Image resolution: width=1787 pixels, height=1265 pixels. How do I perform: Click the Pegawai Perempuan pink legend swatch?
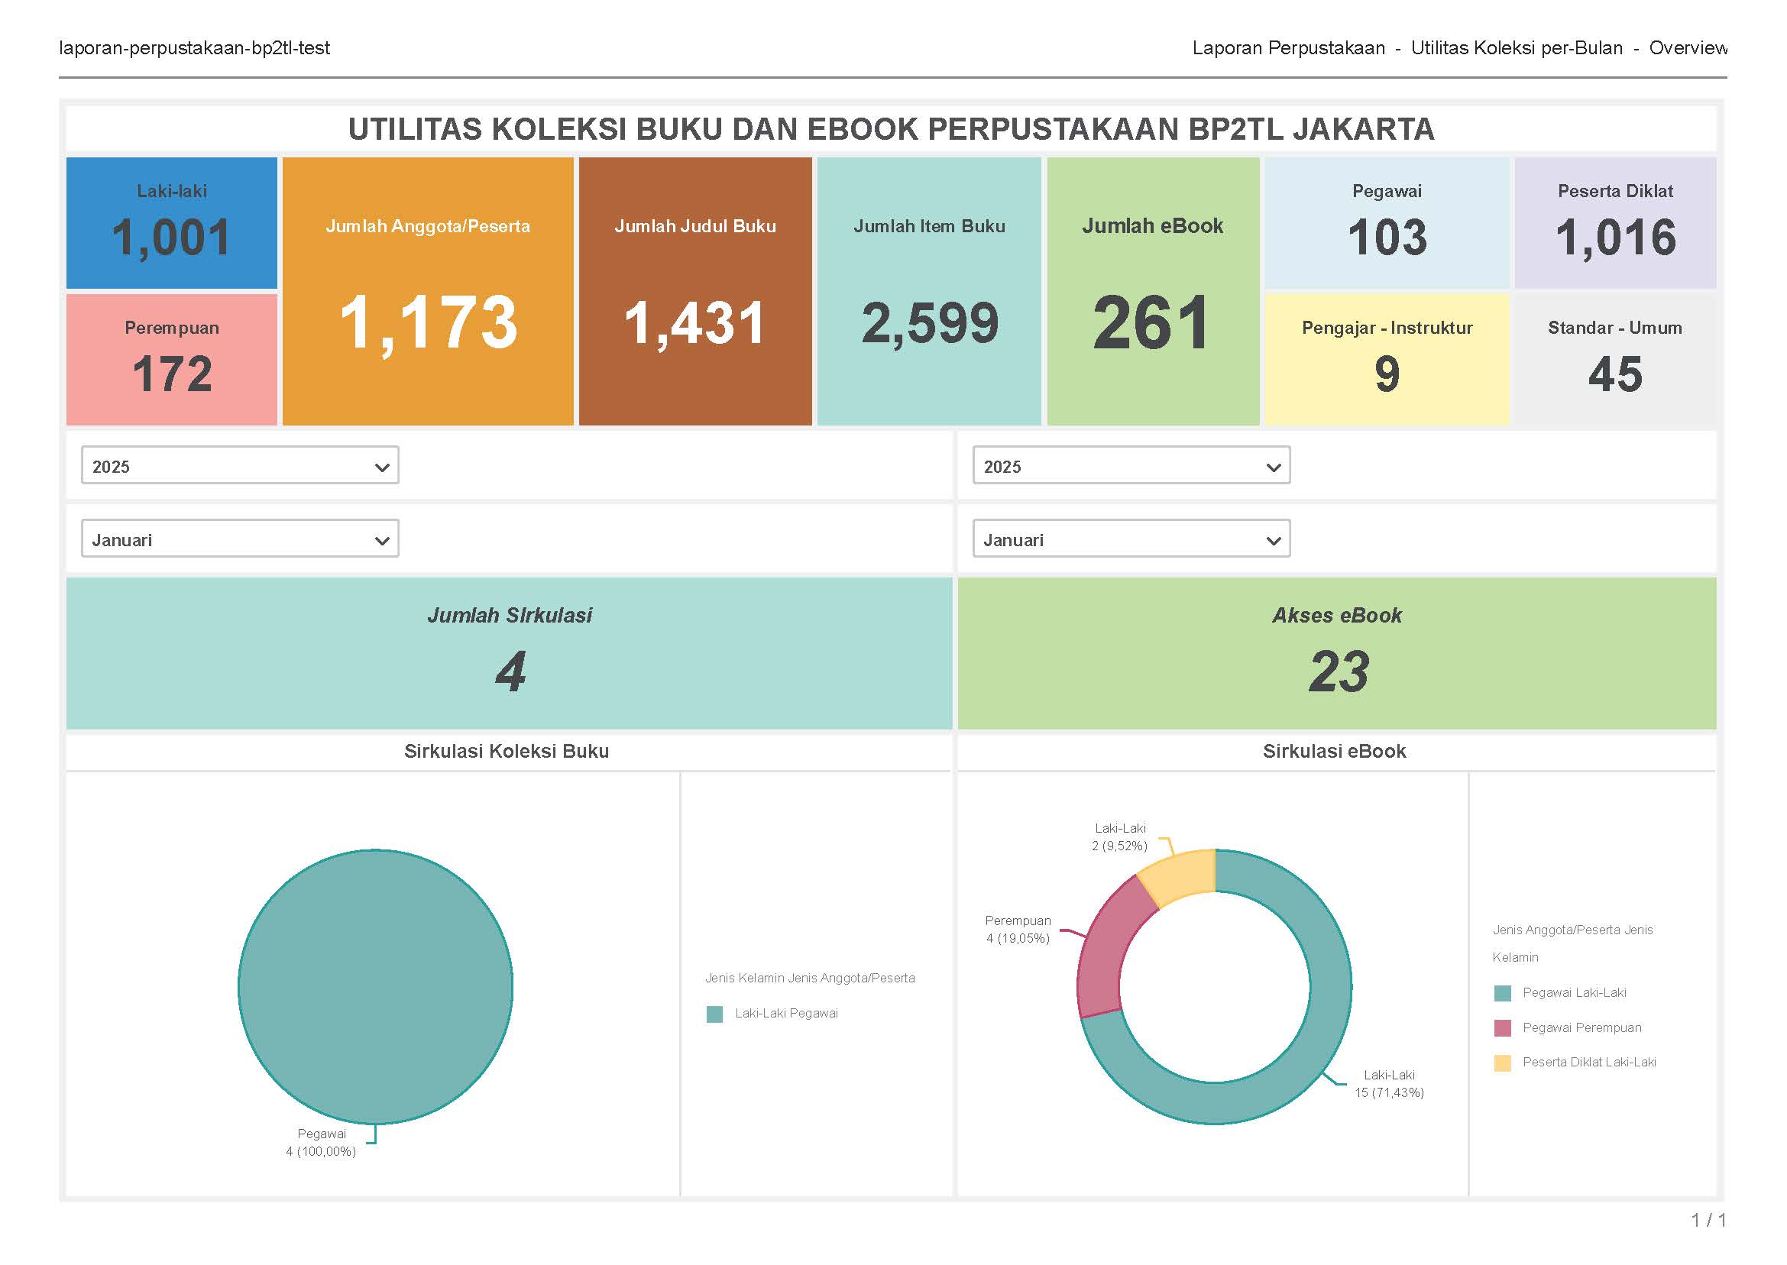1502,1028
